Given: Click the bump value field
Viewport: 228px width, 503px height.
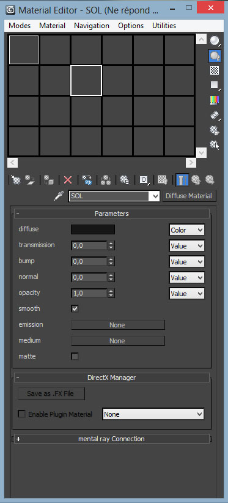Looking at the screenshot, I should point(89,261).
